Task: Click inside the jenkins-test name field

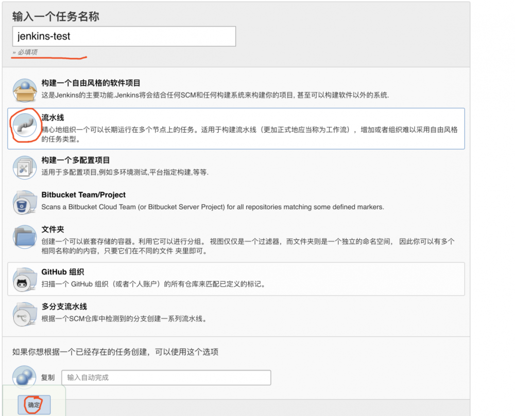Action: [x=124, y=36]
